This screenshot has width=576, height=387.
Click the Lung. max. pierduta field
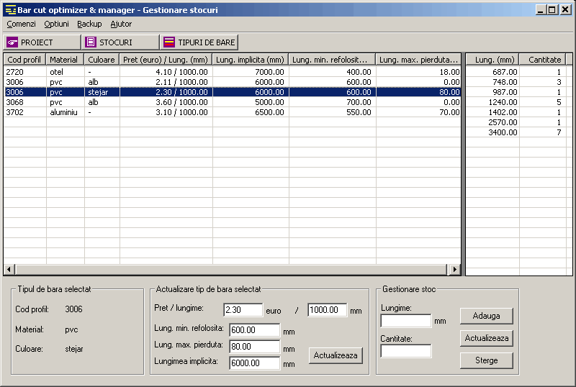[255, 347]
